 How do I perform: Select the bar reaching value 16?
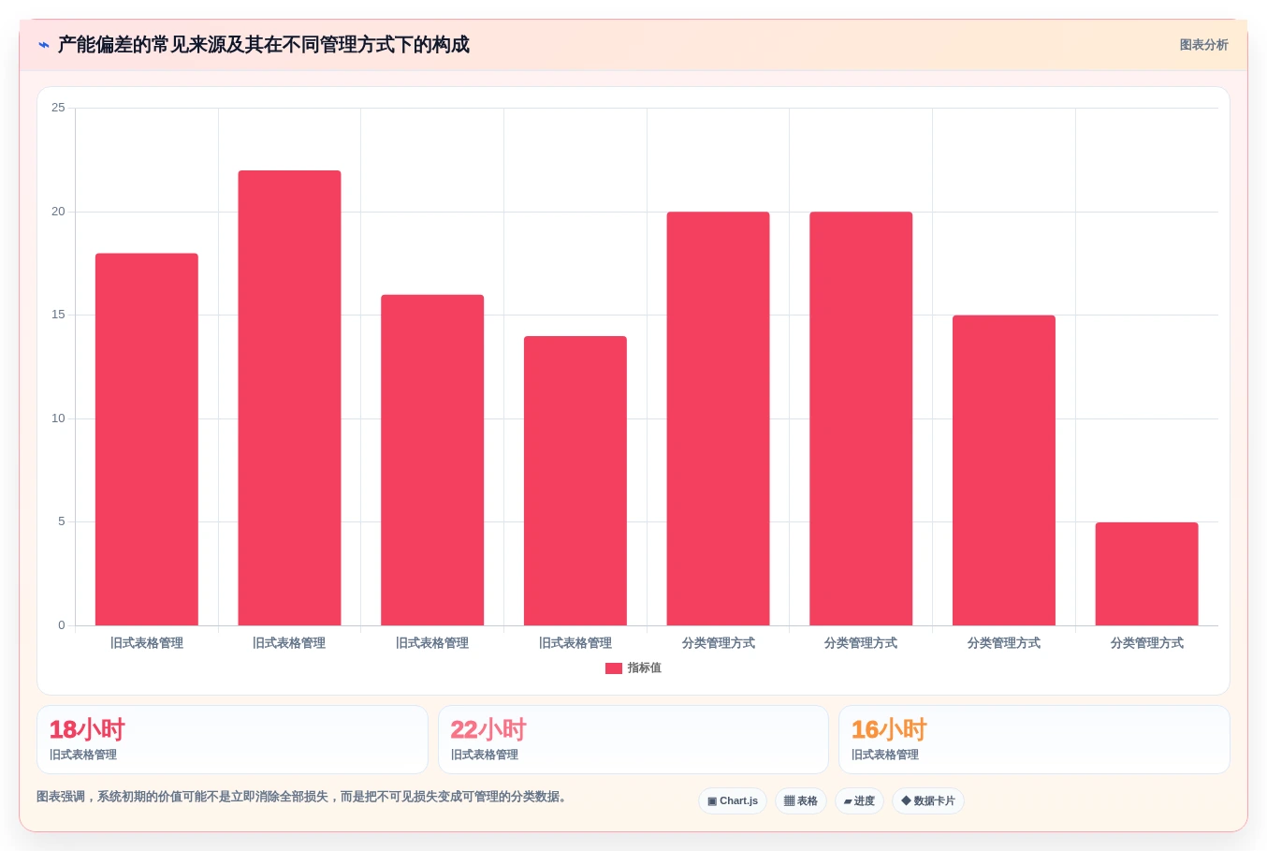tap(432, 460)
